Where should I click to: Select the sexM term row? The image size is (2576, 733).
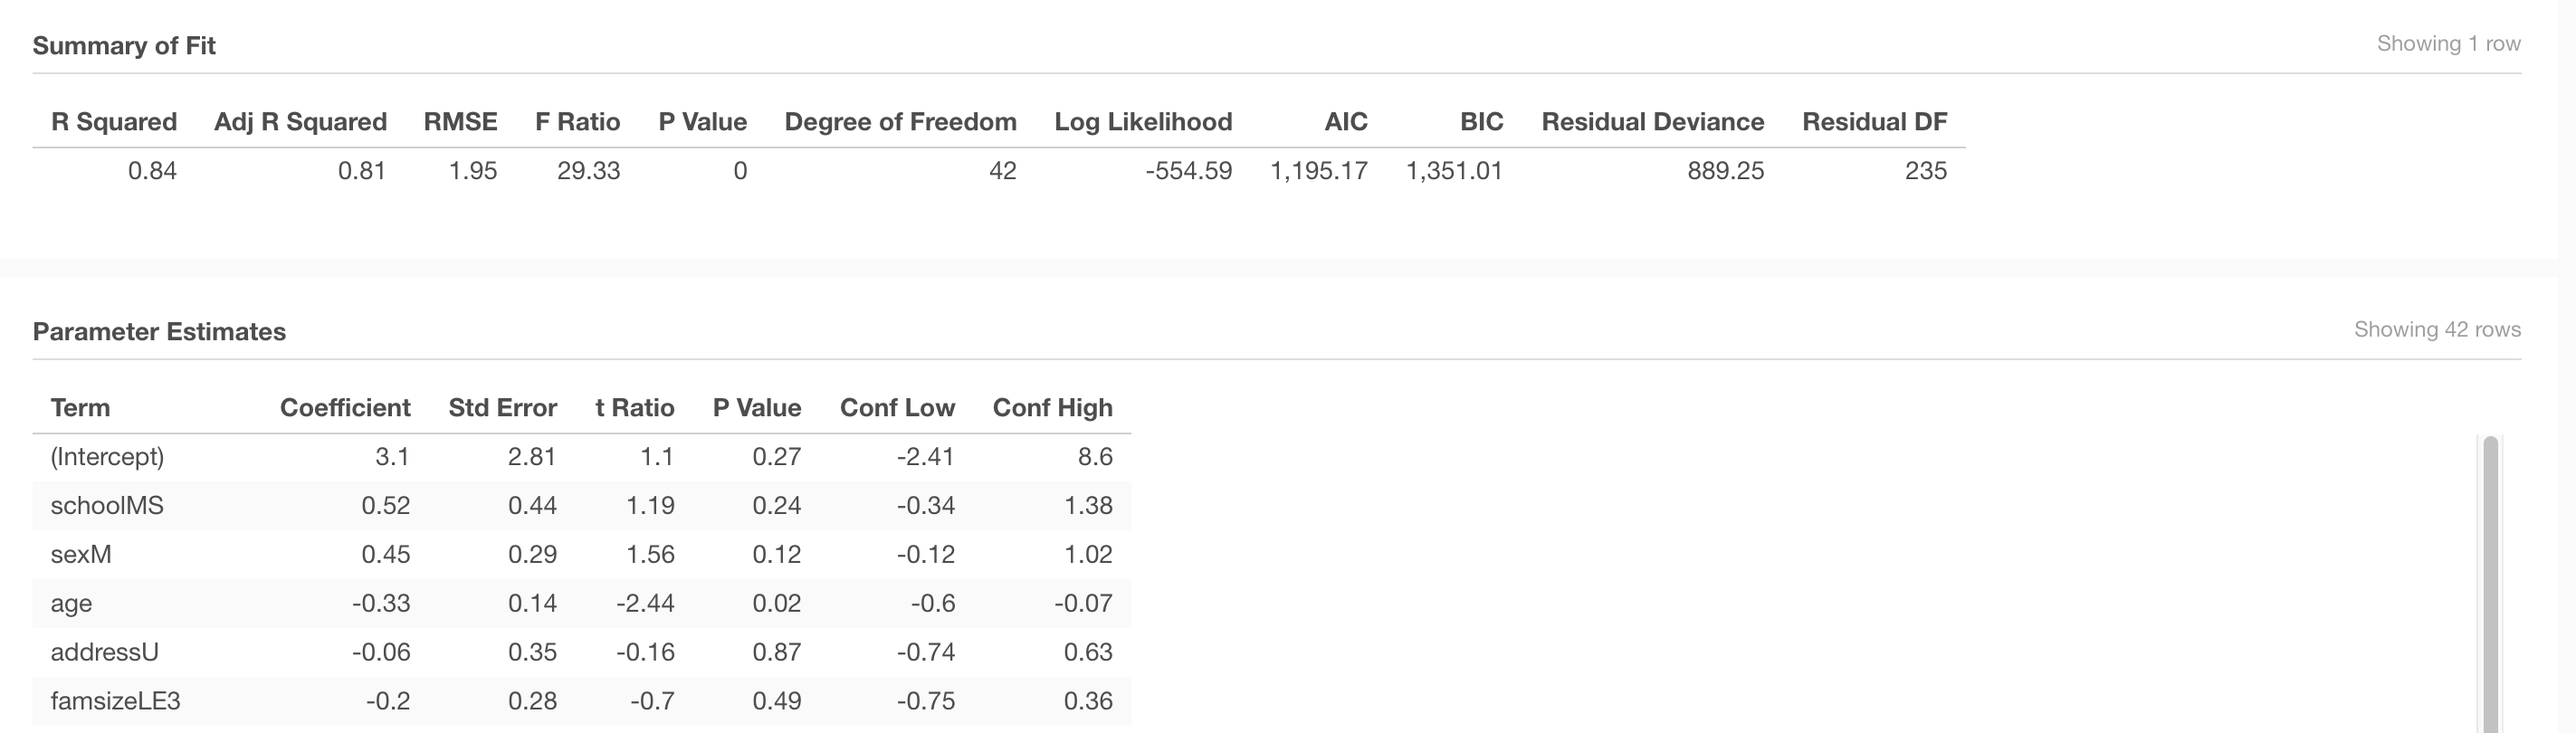click(x=582, y=555)
